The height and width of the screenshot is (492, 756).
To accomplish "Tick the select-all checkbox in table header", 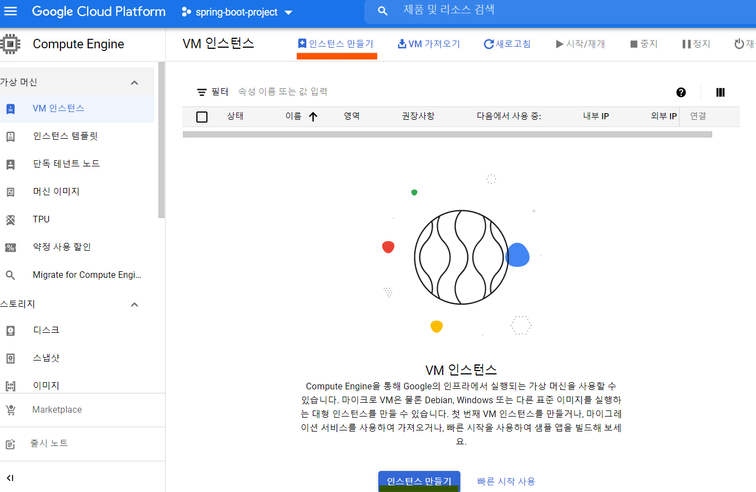I will (x=202, y=116).
